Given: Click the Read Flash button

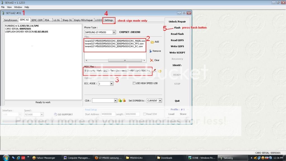Looking at the screenshot, I should coord(177,34).
